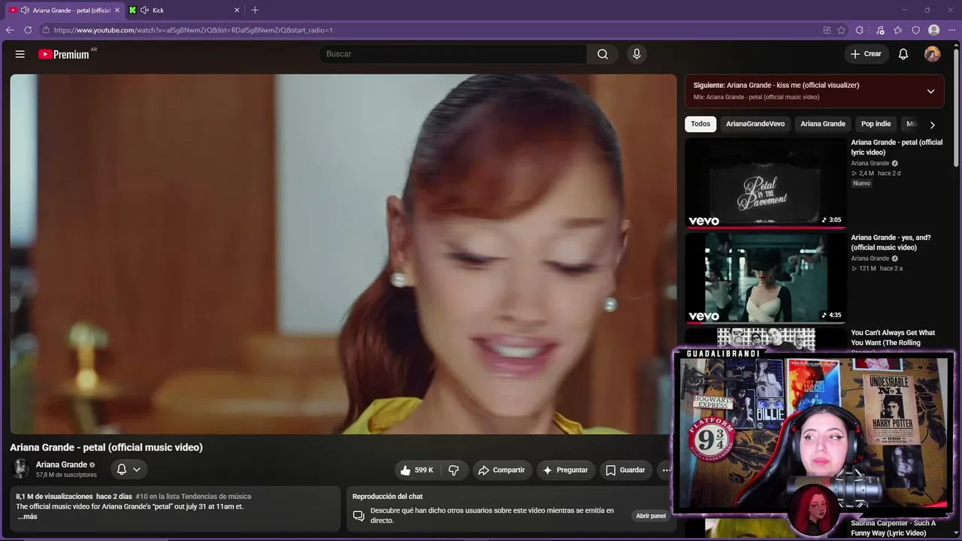The width and height of the screenshot is (962, 541).
Task: Open browser settings and more menu
Action: click(x=951, y=30)
